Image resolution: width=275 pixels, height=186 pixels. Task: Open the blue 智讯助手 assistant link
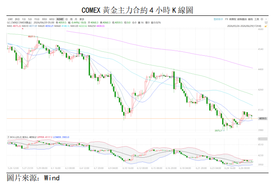click(x=218, y=19)
